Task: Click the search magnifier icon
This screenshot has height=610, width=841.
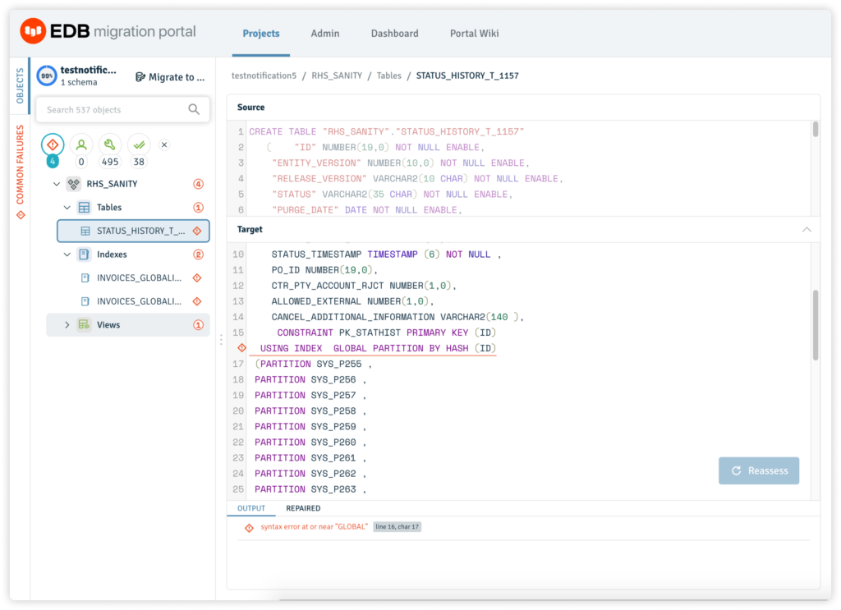Action: click(194, 109)
